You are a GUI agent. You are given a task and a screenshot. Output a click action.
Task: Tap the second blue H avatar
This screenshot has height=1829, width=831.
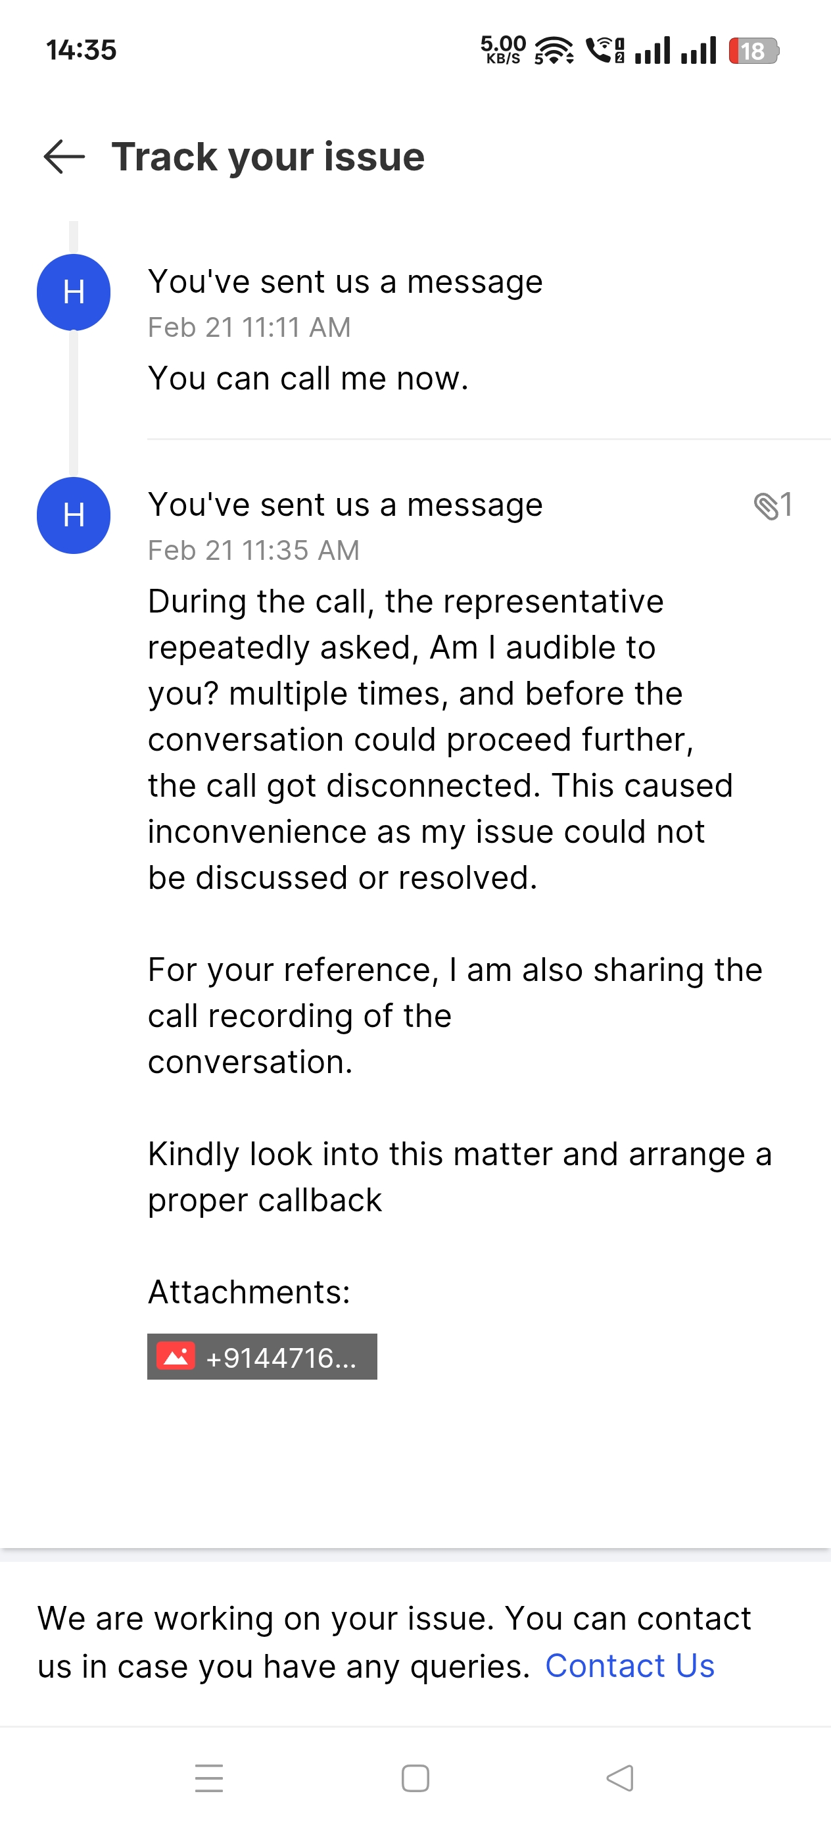[74, 515]
